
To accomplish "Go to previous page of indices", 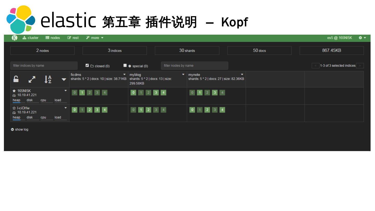I will [316, 66].
